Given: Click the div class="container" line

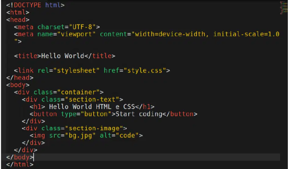Looking at the screenshot, I should (59, 92).
